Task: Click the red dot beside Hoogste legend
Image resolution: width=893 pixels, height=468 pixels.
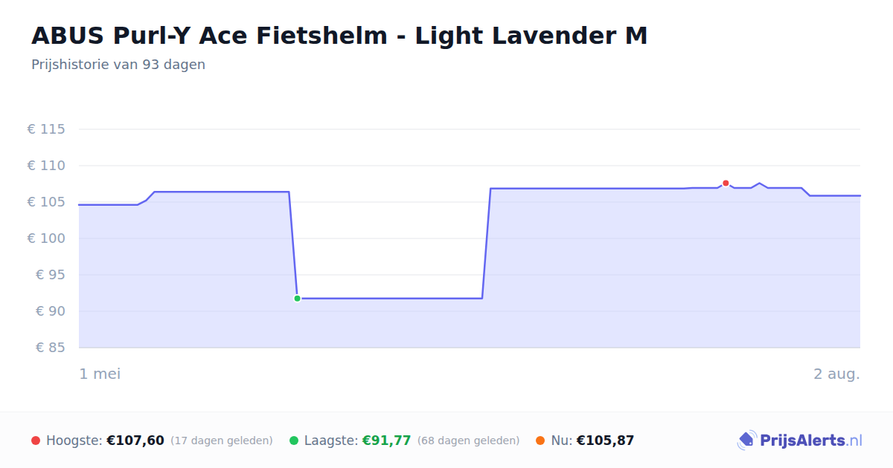Action: click(36, 441)
